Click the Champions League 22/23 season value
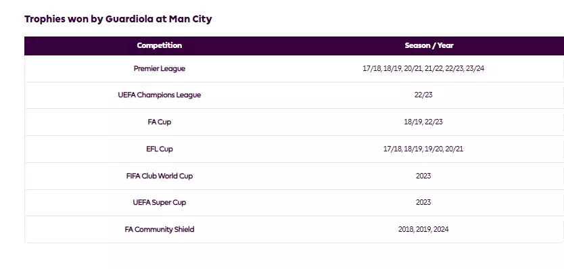Viewport: 564px width, 269px height. pyautogui.click(x=423, y=95)
